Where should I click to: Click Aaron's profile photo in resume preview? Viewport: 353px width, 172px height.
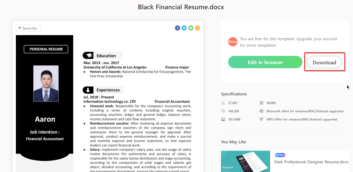click(46, 84)
